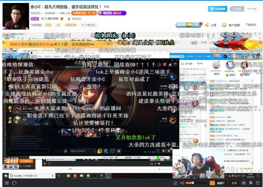Open the purple 巅星榜 第15名 badge

click(112, 13)
